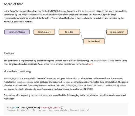This screenshot has height=116, width=135.
Task: Click the to_backend() inline code in first paragraph
Action: (x=89, y=11)
